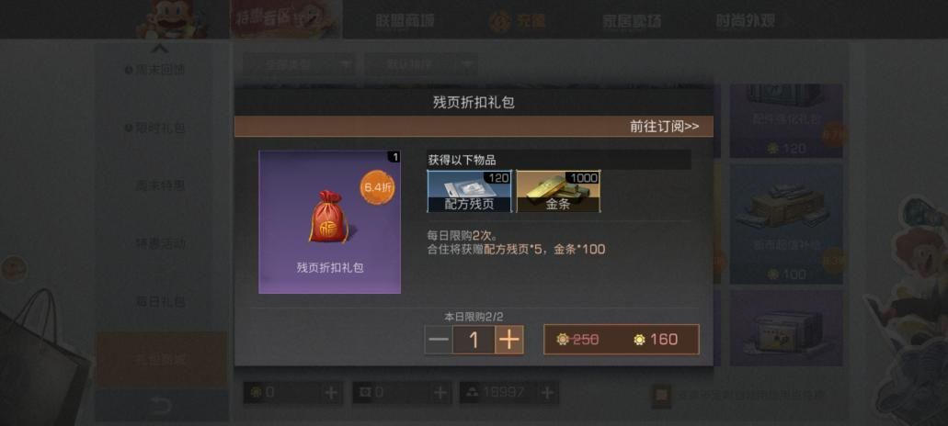Click the 配方残页 item icon
The height and width of the screenshot is (426, 948).
pyautogui.click(x=469, y=191)
